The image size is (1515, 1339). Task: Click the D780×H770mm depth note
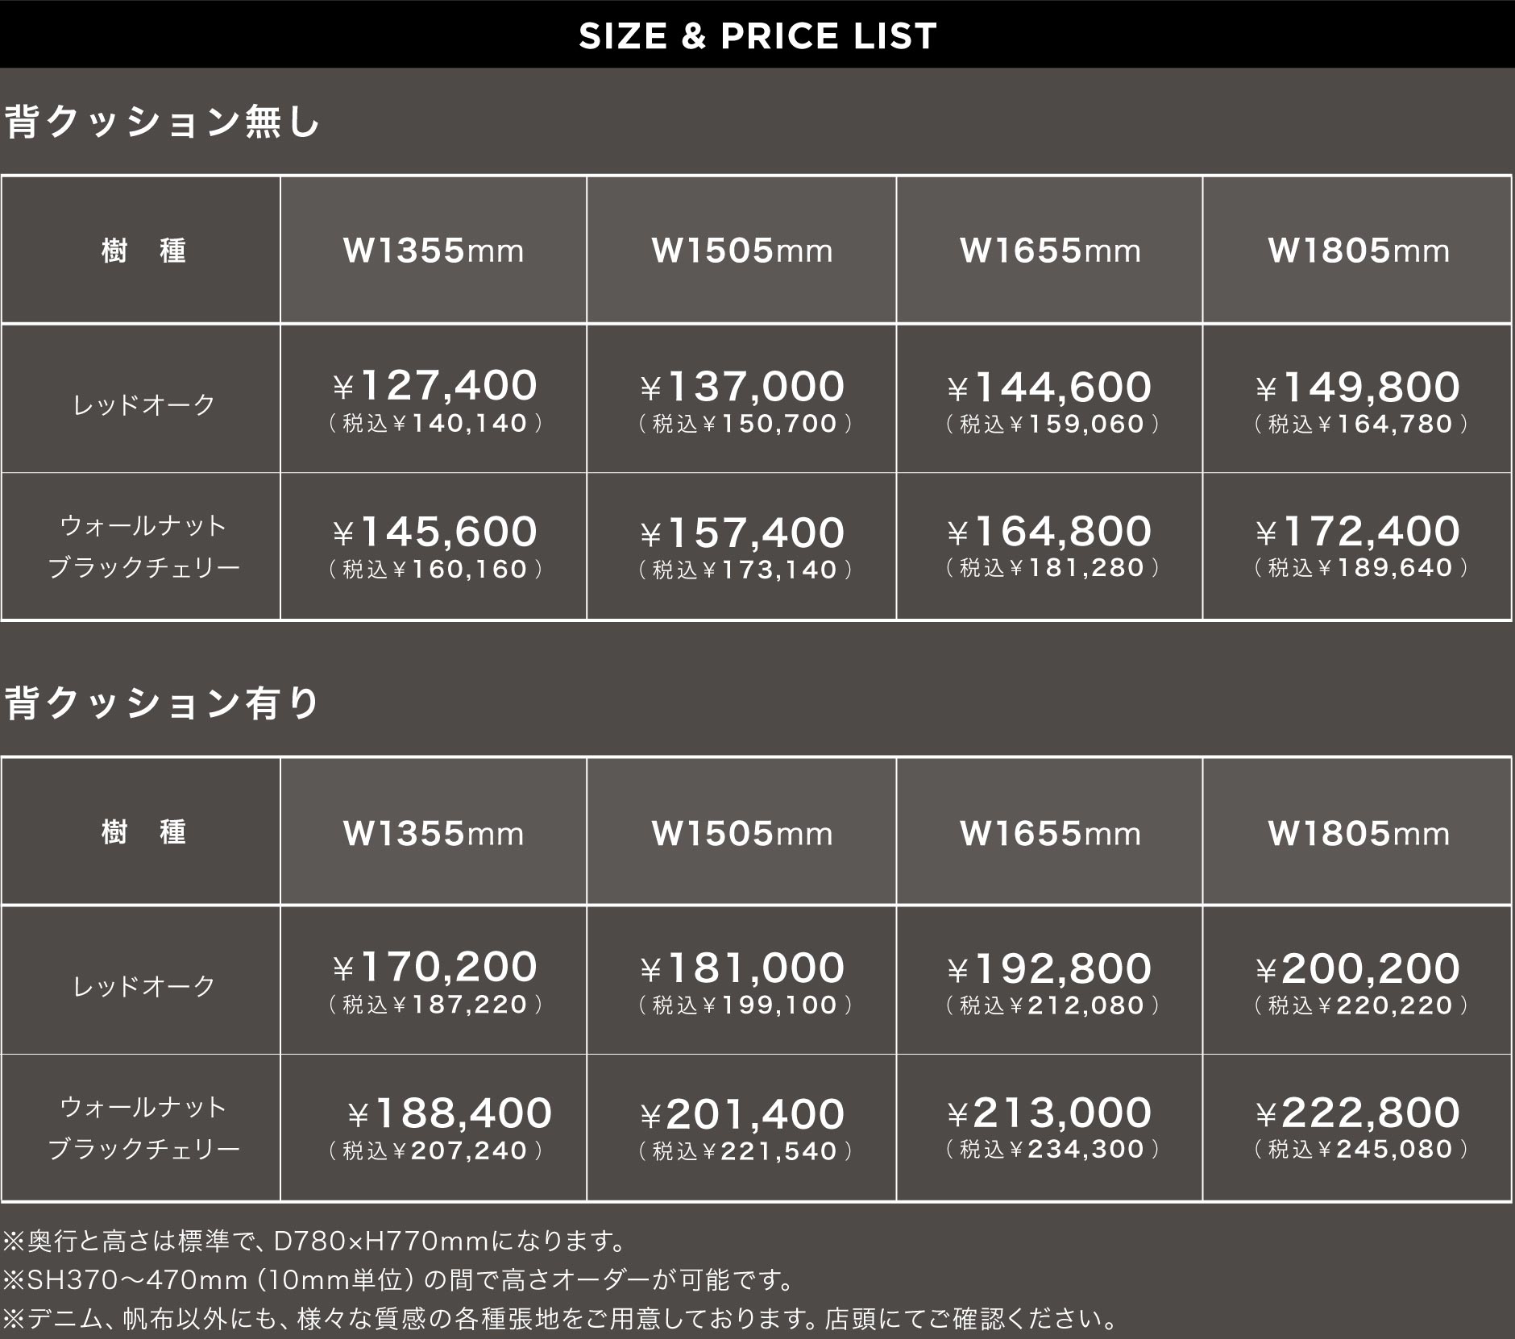316,1241
